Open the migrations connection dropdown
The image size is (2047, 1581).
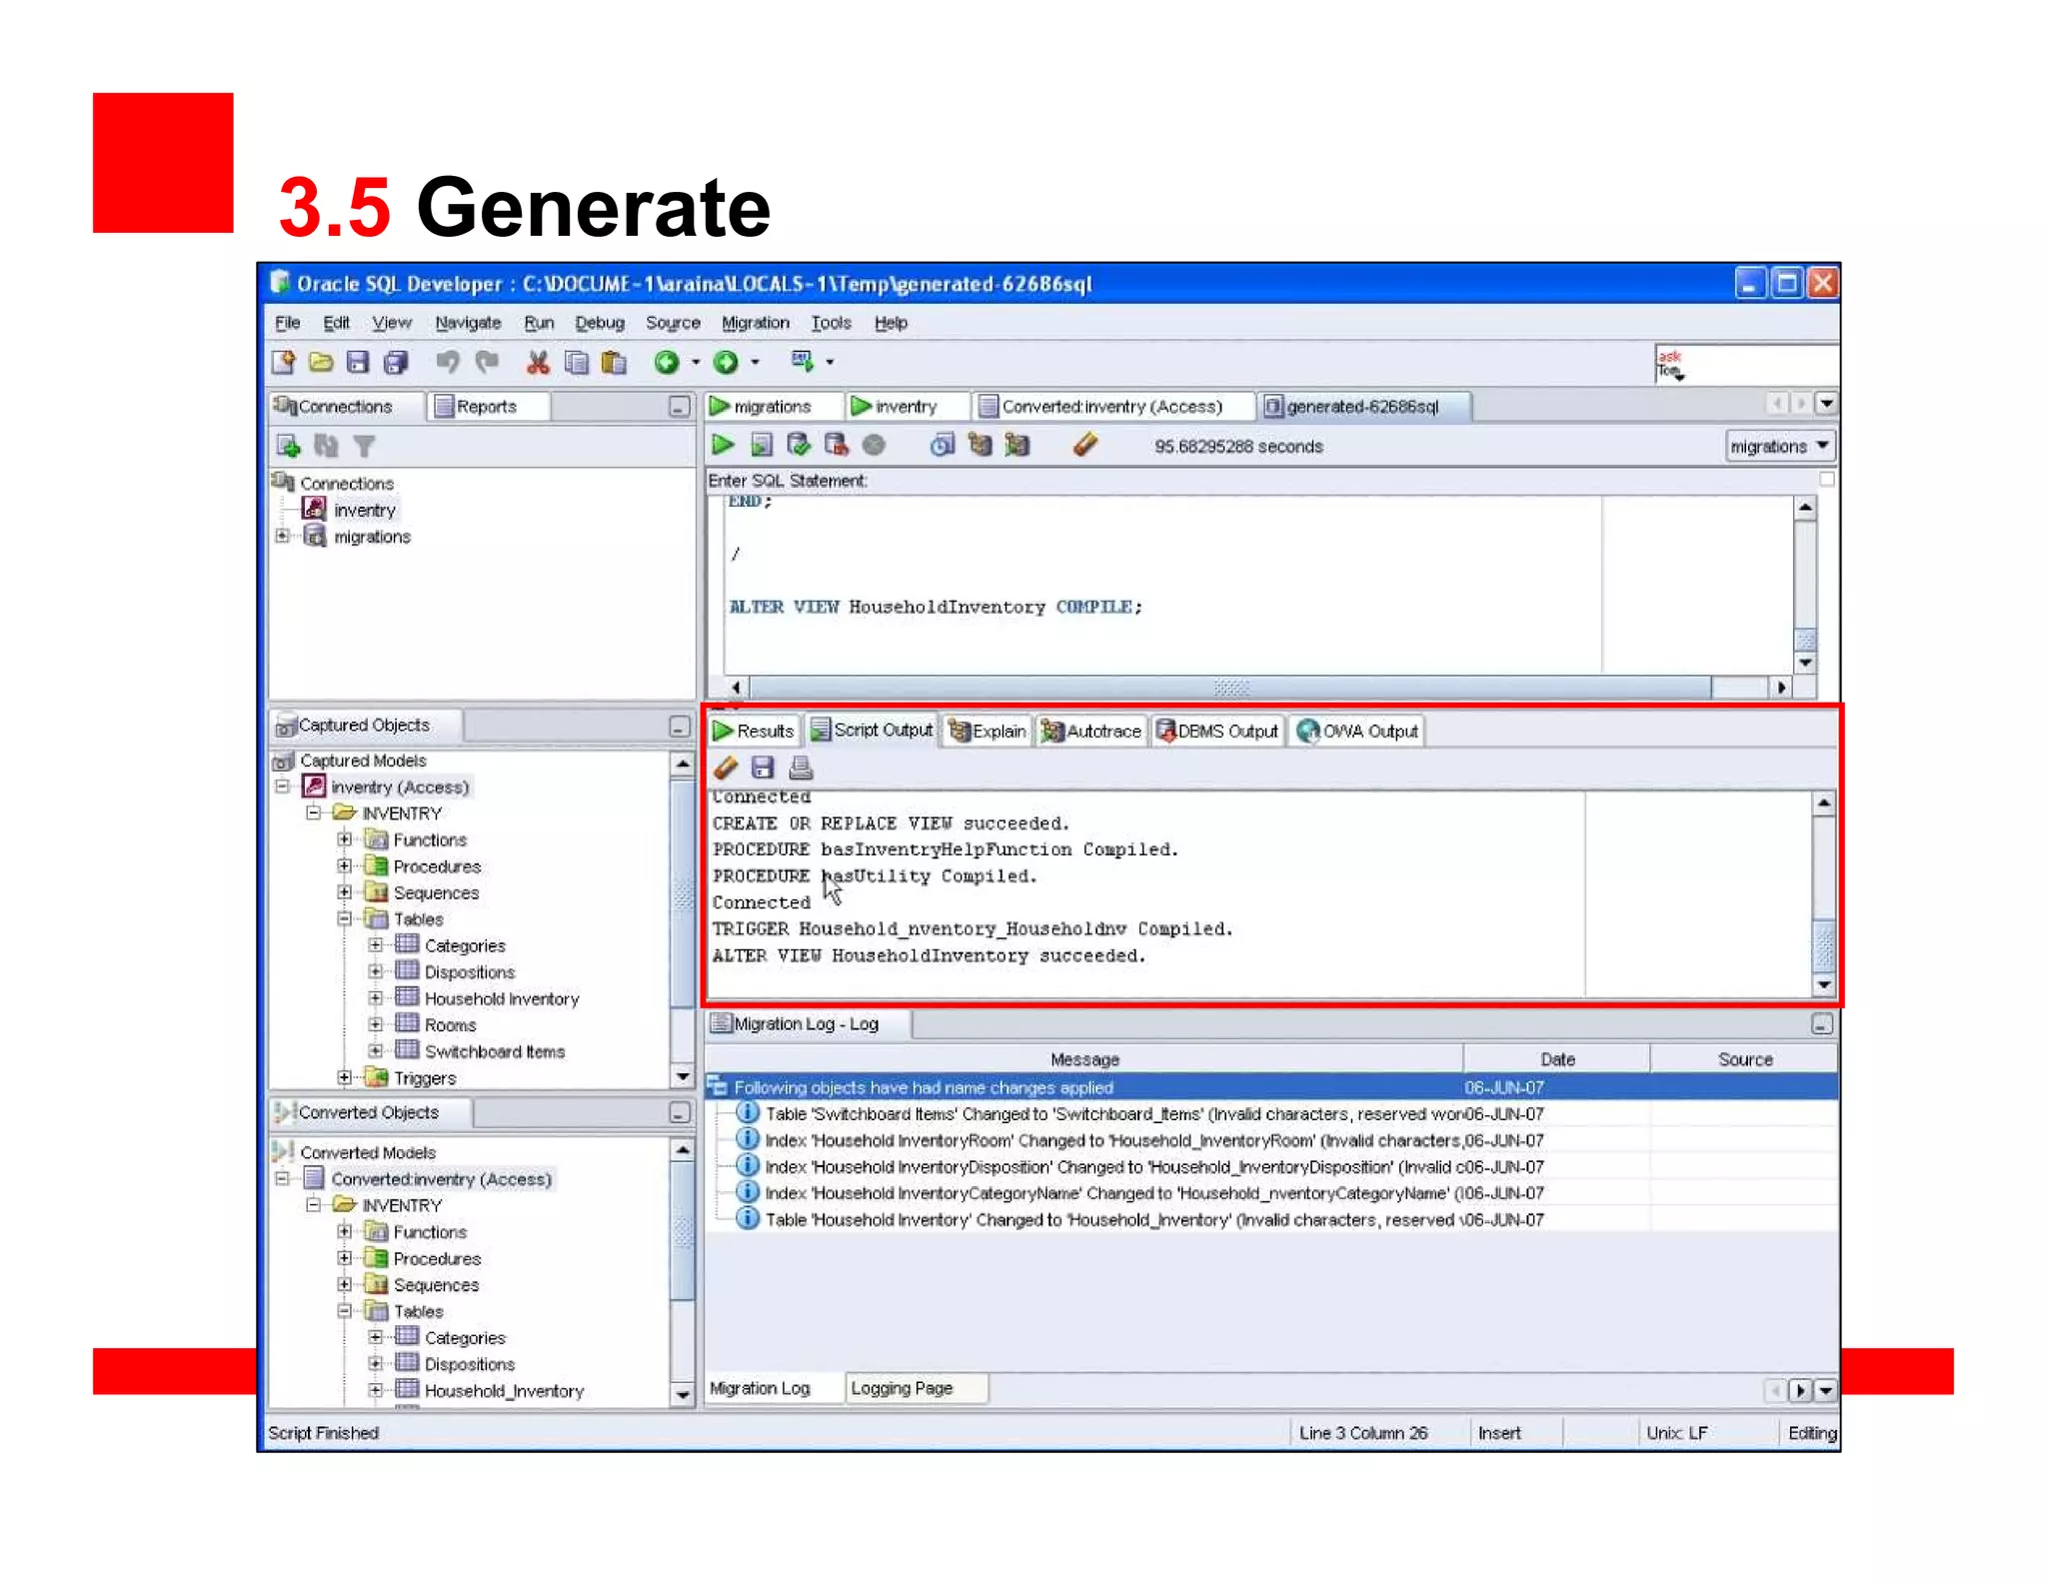point(1780,446)
